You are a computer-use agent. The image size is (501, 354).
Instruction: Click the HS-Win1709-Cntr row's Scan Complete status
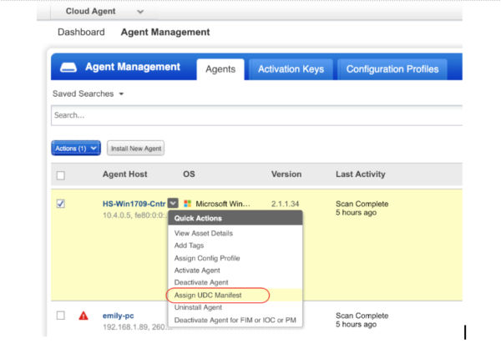(362, 204)
